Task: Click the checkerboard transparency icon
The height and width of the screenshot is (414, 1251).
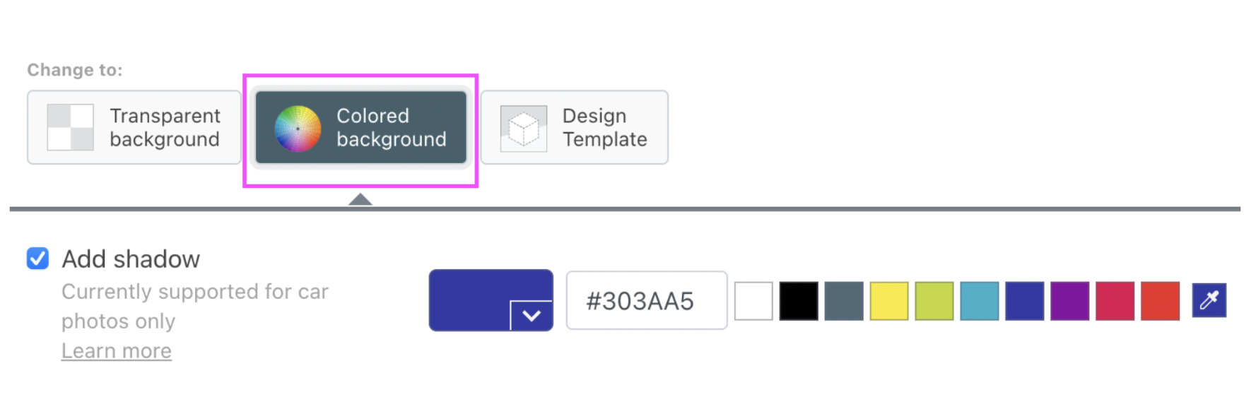Action: (70, 128)
